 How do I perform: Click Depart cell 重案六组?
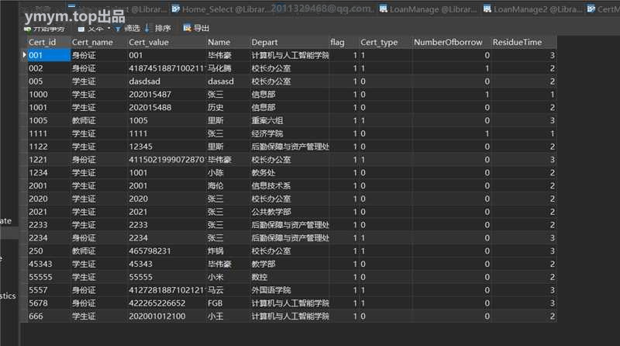tap(289, 120)
